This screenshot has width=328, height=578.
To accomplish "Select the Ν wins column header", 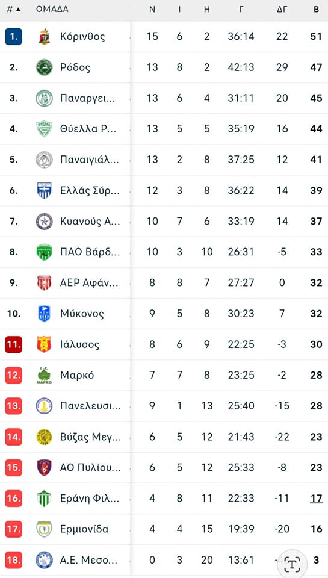I will pyautogui.click(x=152, y=10).
